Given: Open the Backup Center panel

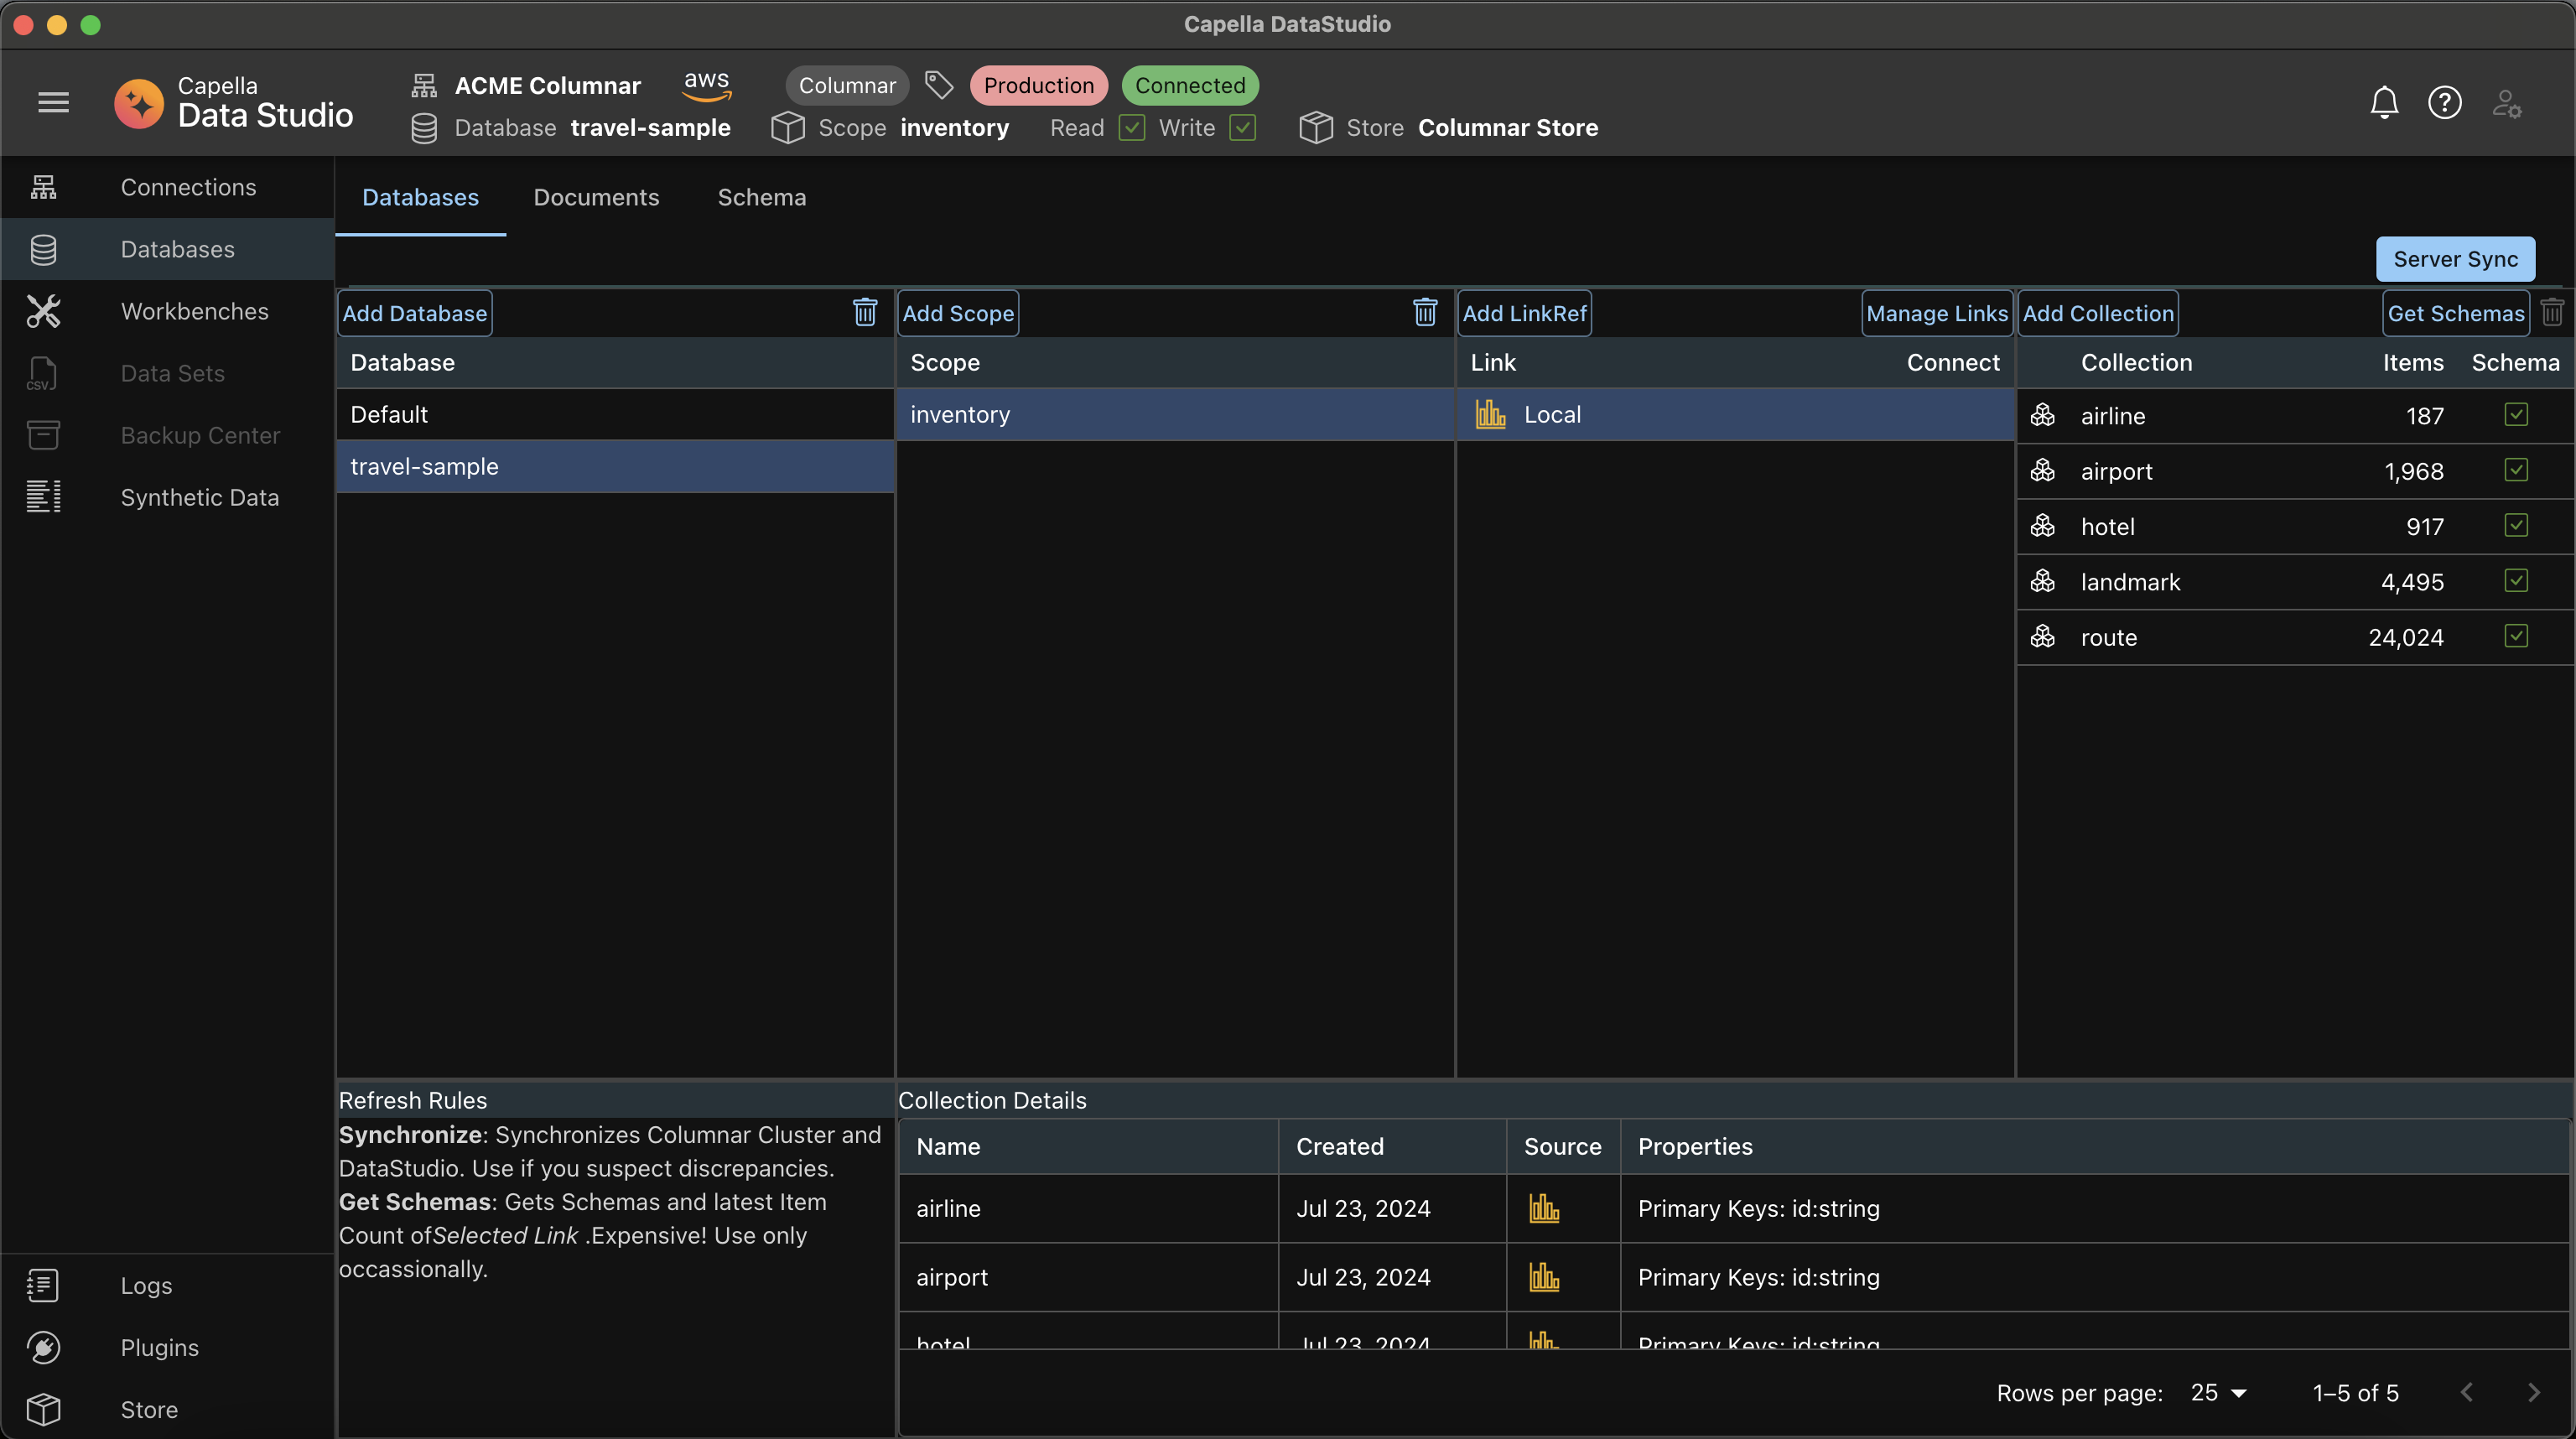Looking at the screenshot, I should 200,434.
